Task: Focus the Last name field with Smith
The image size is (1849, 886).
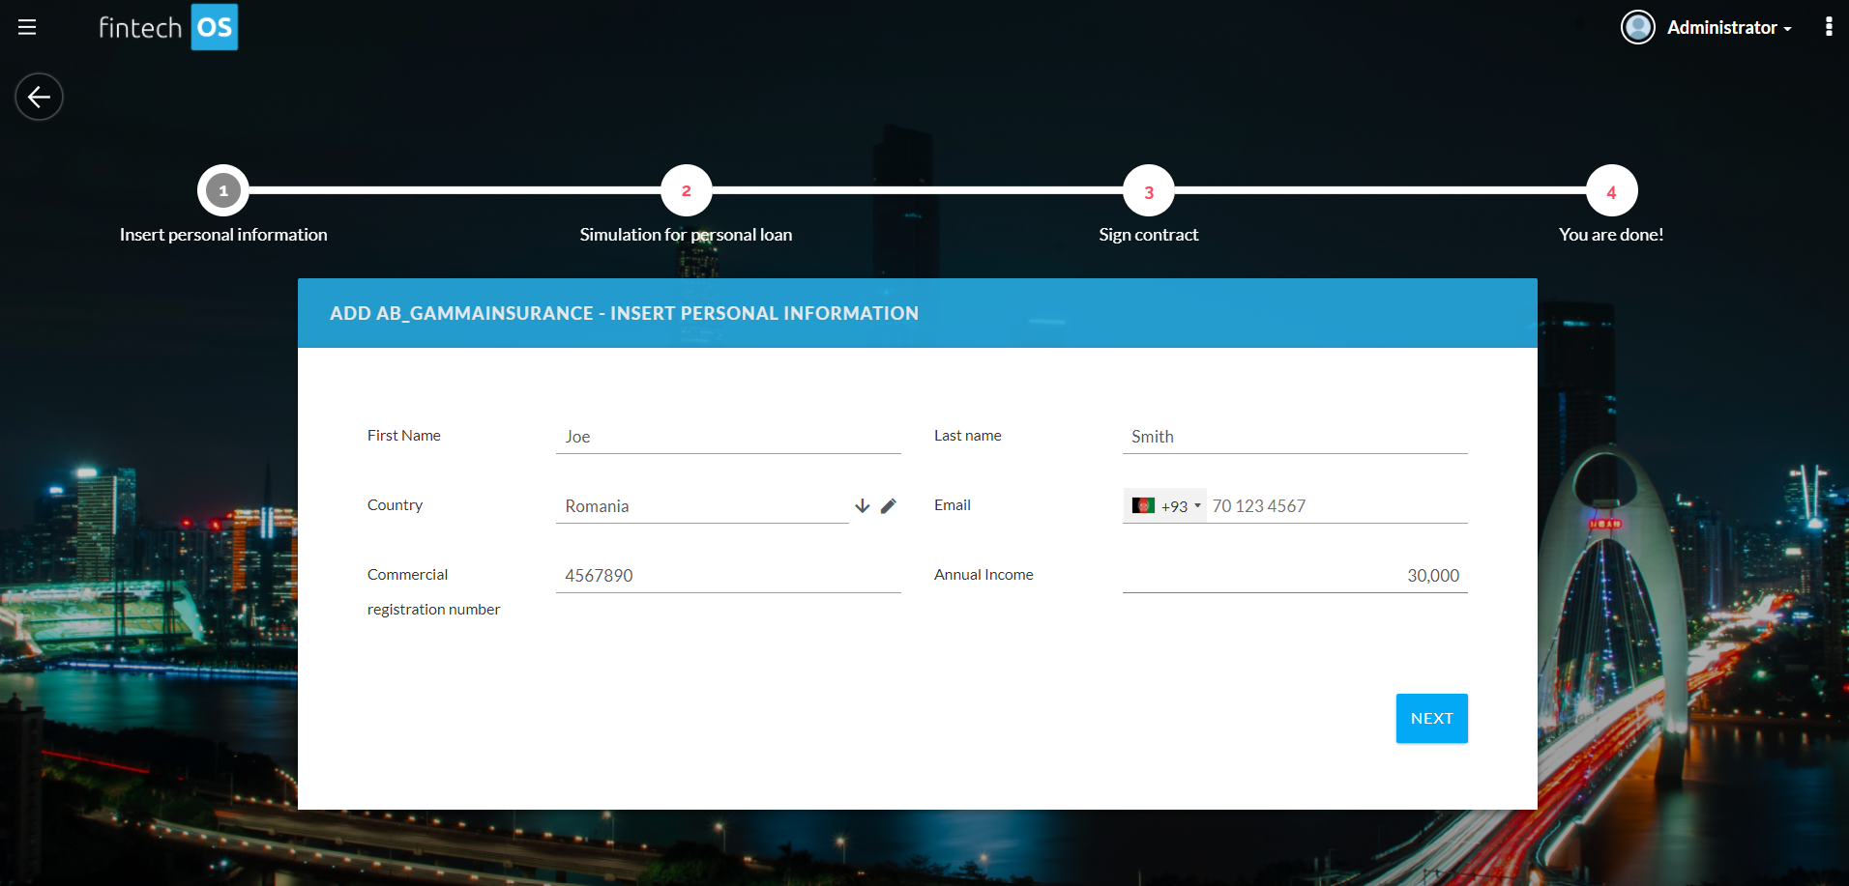Action: pos(1294,437)
